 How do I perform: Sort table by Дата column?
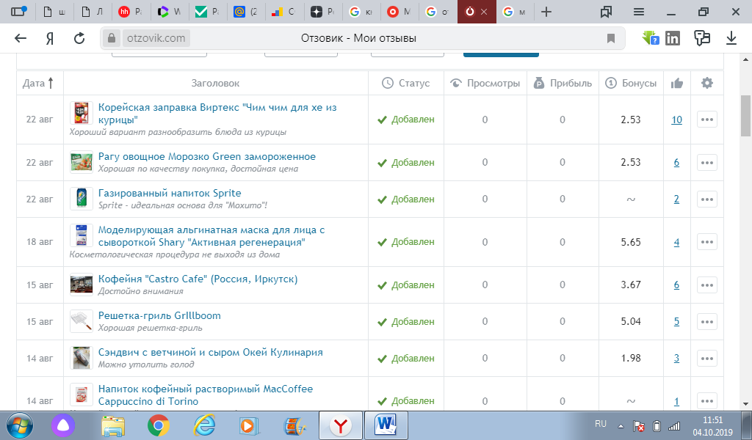coord(38,84)
